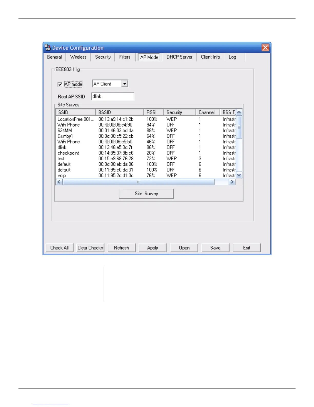Click the 88% RSSI value
The height and width of the screenshot is (407, 314).
click(151, 131)
